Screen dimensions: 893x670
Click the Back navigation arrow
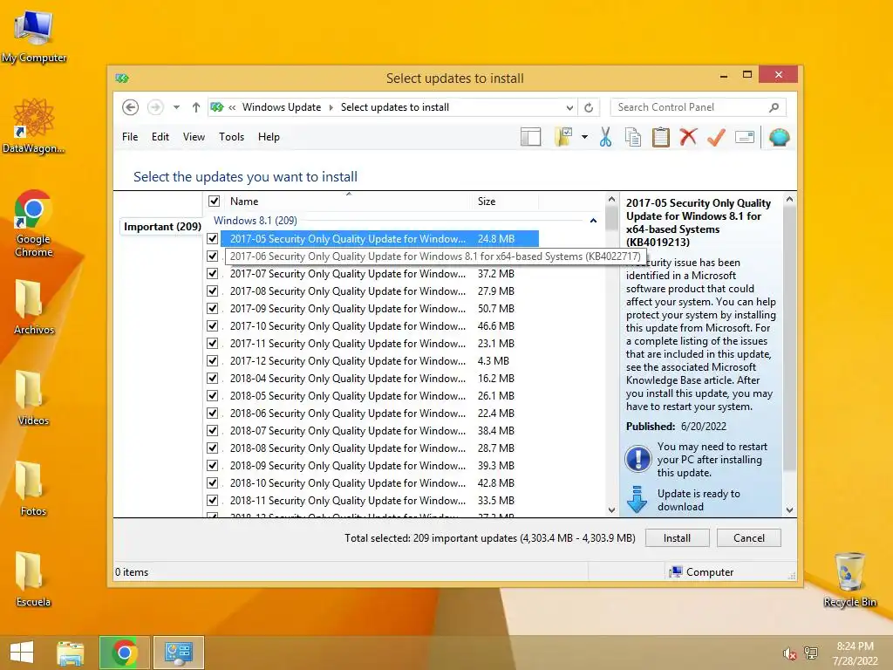coord(131,107)
